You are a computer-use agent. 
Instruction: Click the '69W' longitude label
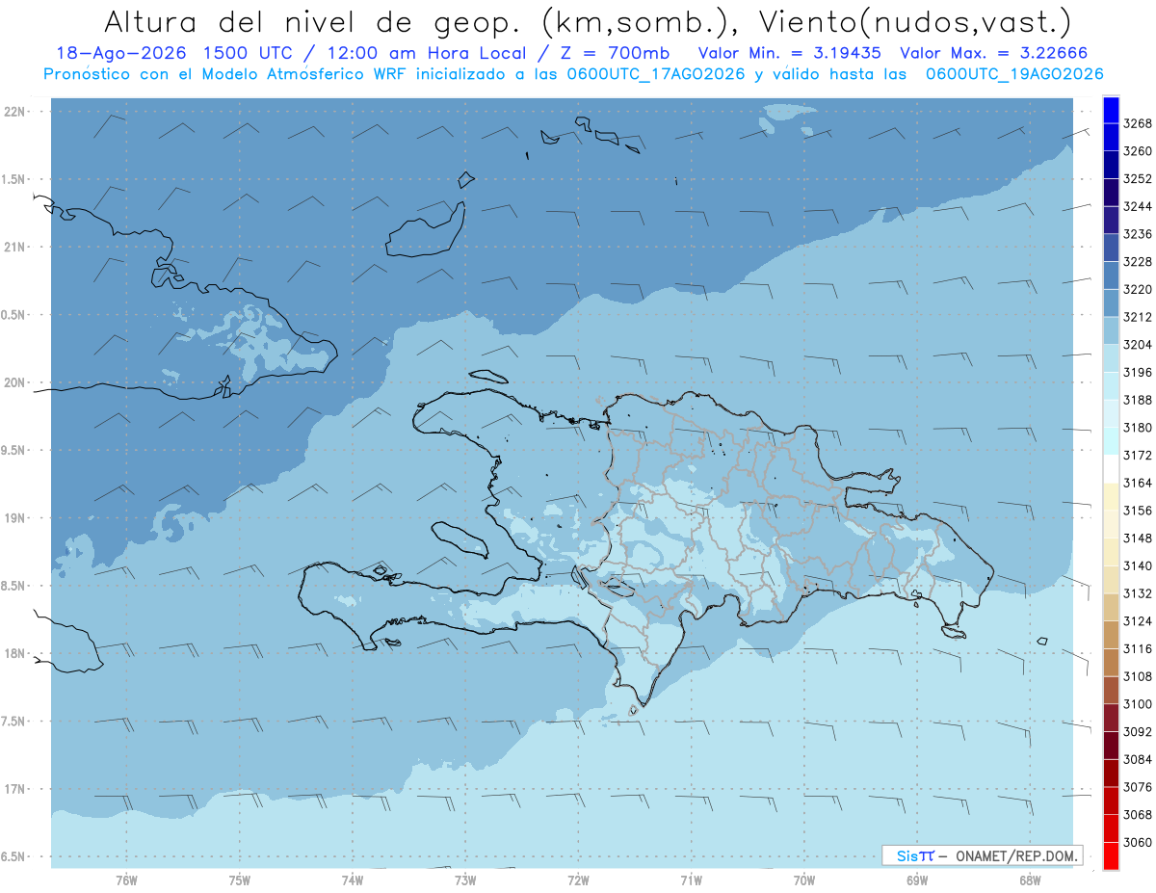[x=917, y=880]
